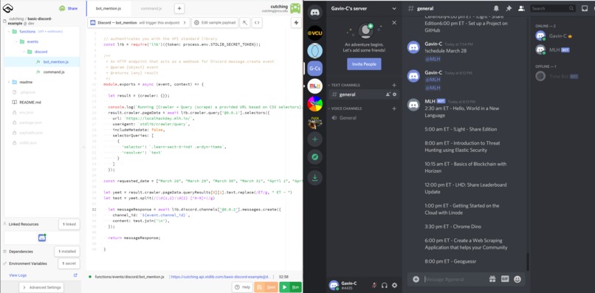This screenshot has width=595, height=293.
Task: Edit general channel settings gear
Action: click(x=395, y=94)
